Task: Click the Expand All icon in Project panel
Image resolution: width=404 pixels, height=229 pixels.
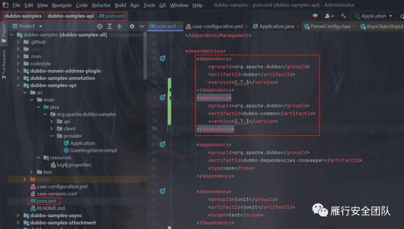Action: 110,26
